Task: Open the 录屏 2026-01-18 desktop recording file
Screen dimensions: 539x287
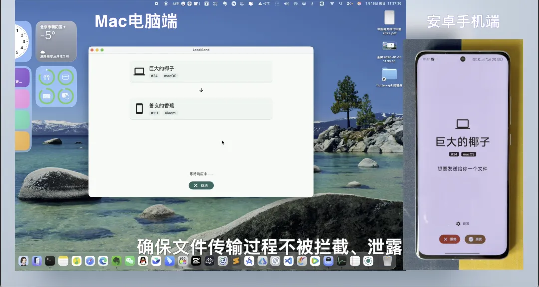Action: click(389, 52)
